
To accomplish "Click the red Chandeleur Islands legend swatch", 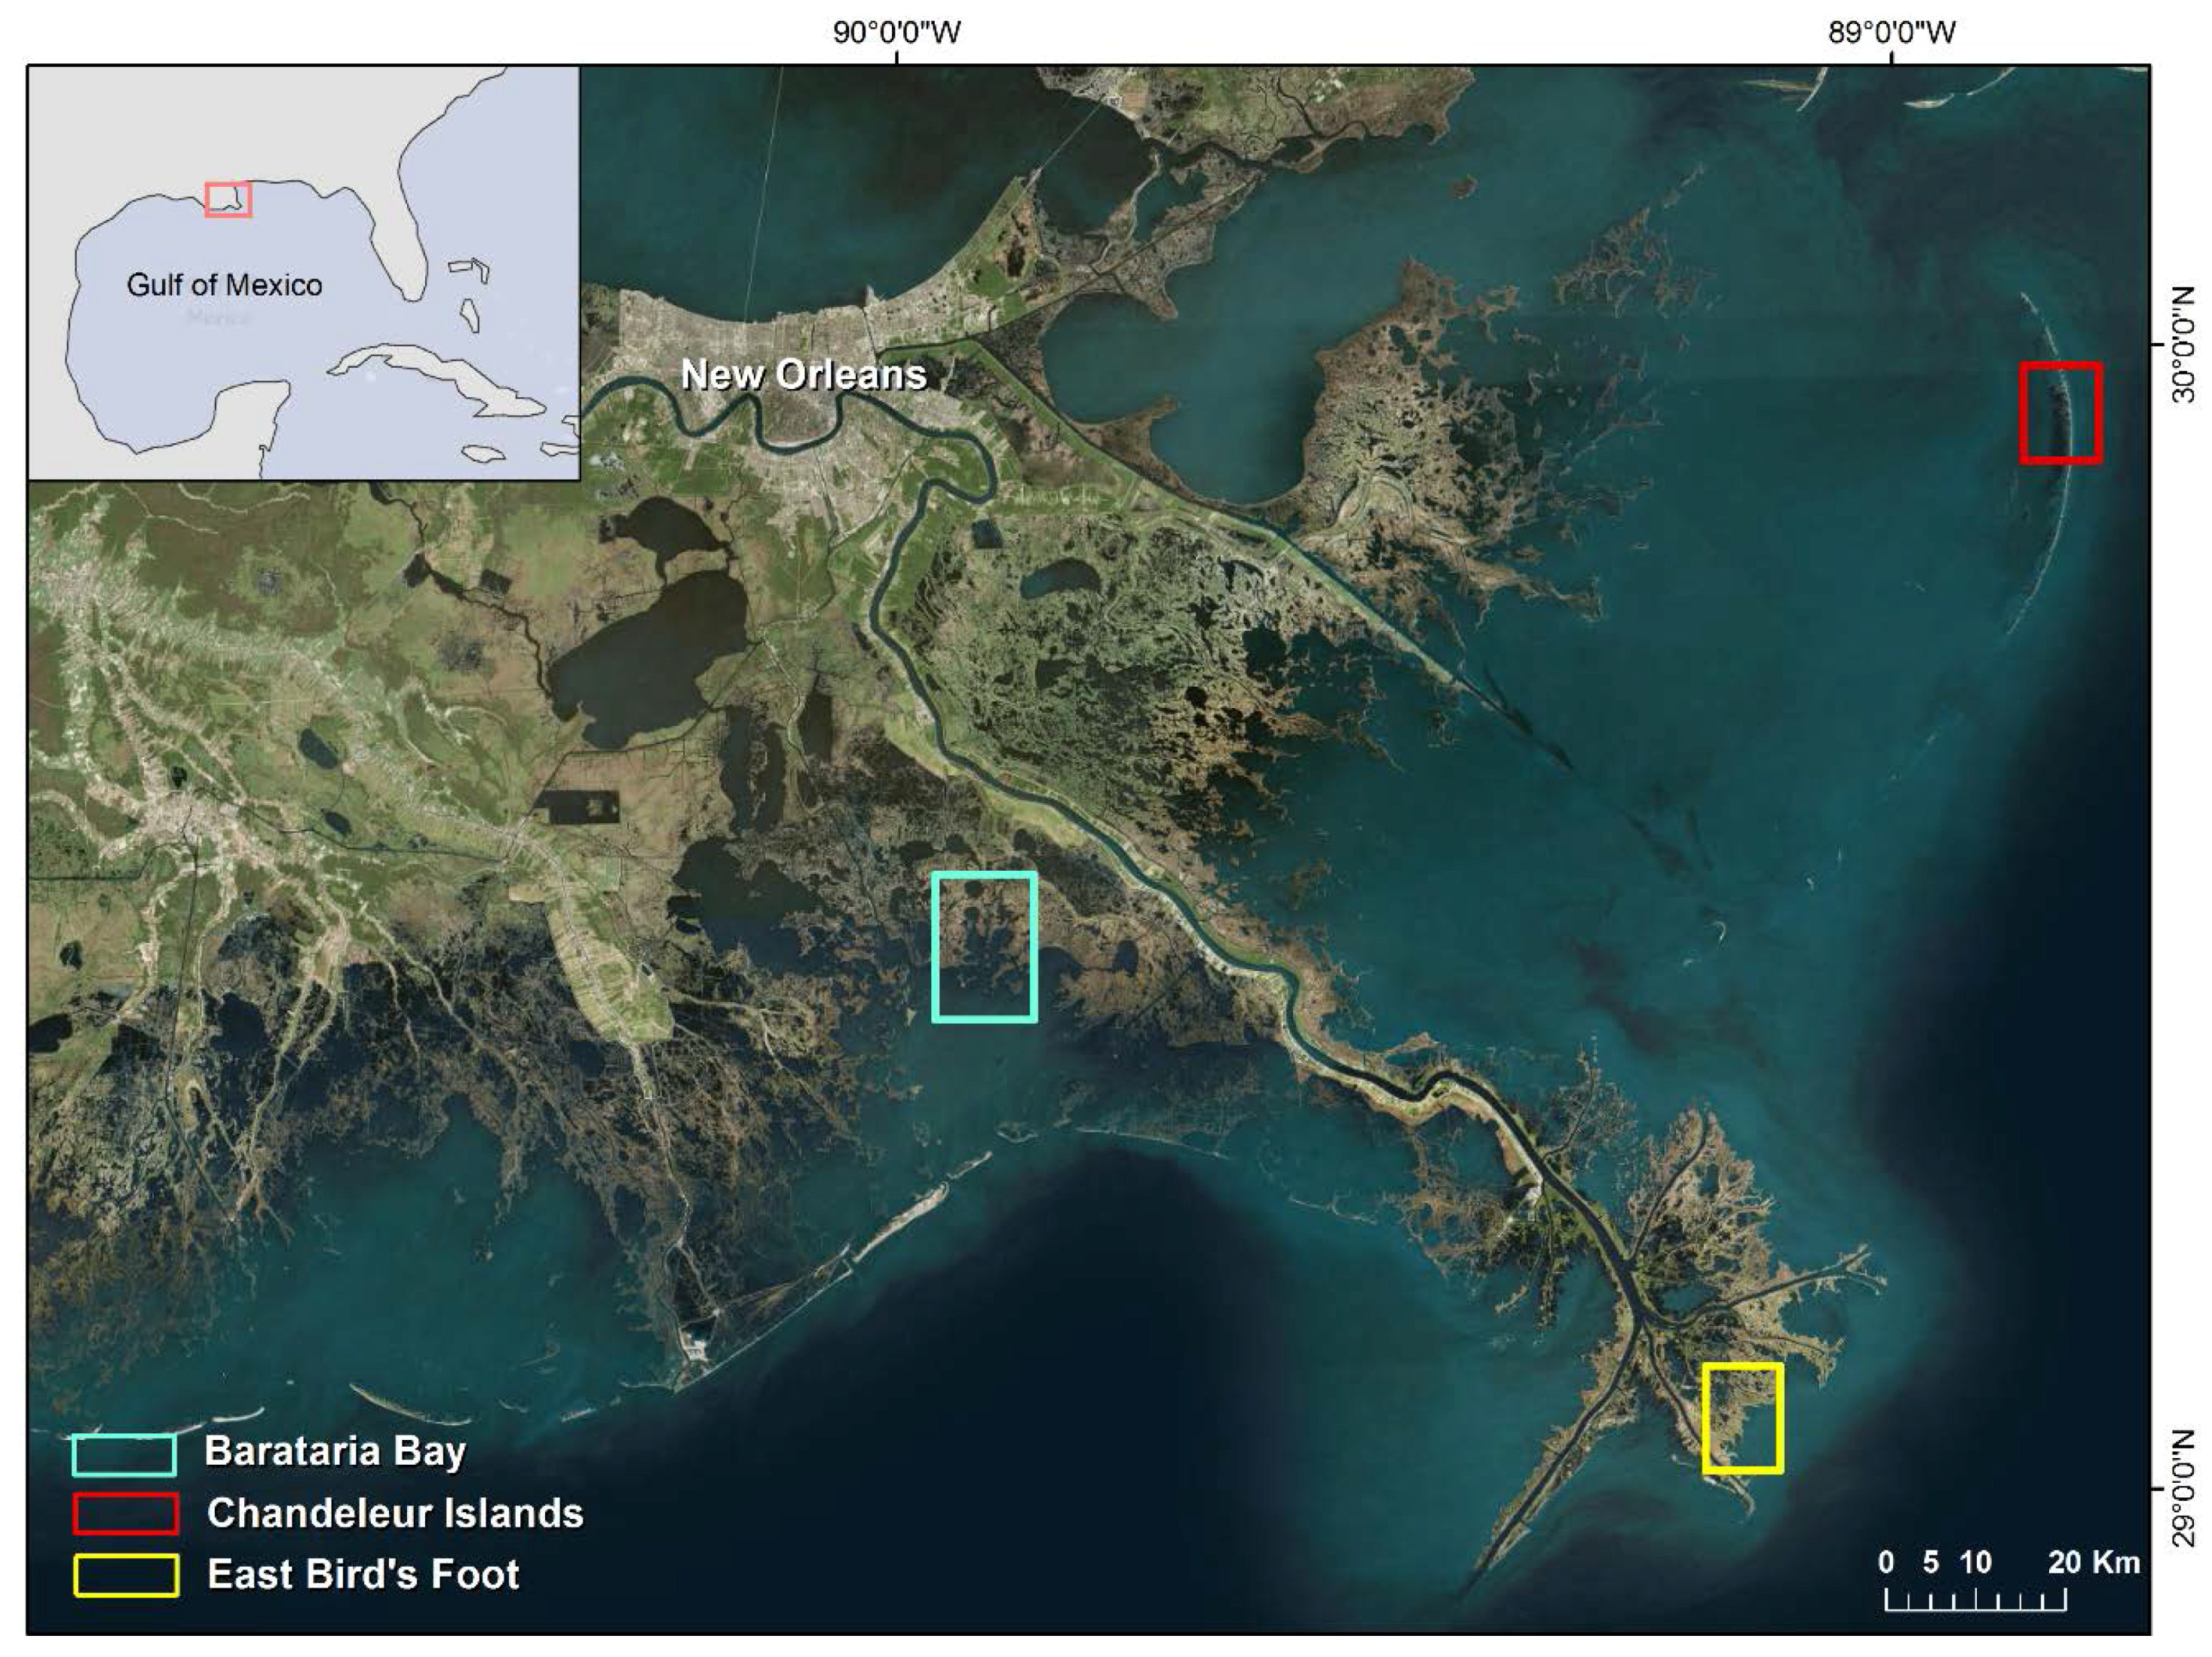I will click(x=125, y=1514).
